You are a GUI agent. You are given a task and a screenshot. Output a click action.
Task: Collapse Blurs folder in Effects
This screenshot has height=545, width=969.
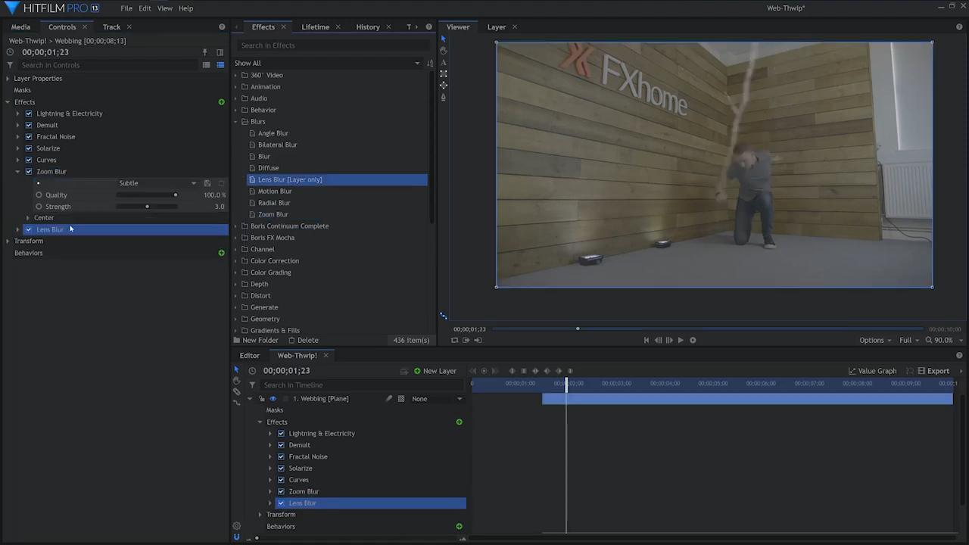tap(235, 121)
